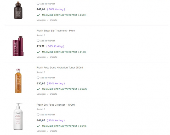Open Fresh Rose Deep Hydration Toner 250ml link
Viewport: 170px width, 135px height.
tap(60, 68)
